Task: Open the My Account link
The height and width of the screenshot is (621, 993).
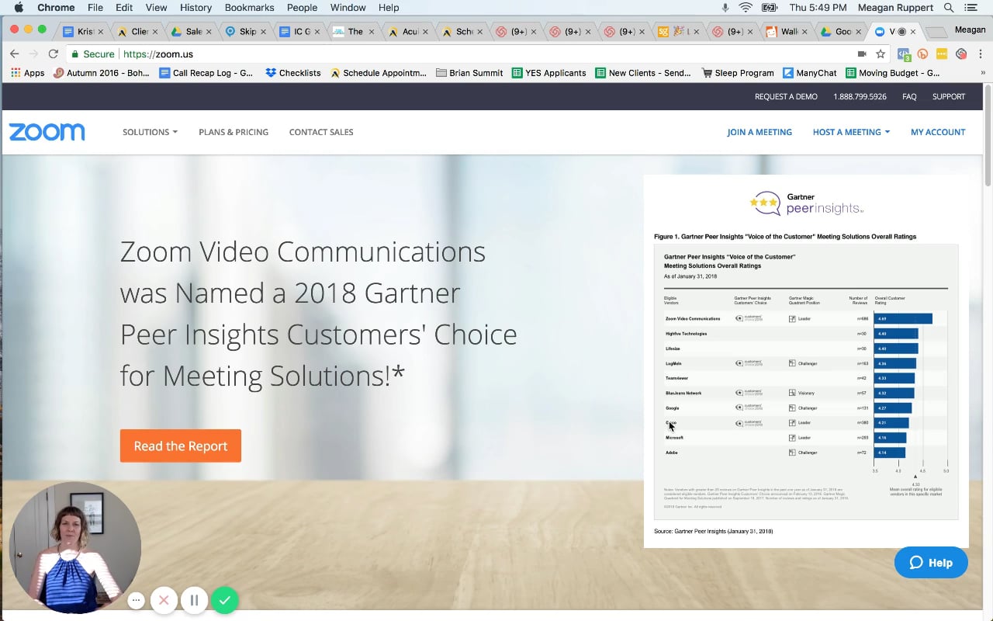Action: 938,132
